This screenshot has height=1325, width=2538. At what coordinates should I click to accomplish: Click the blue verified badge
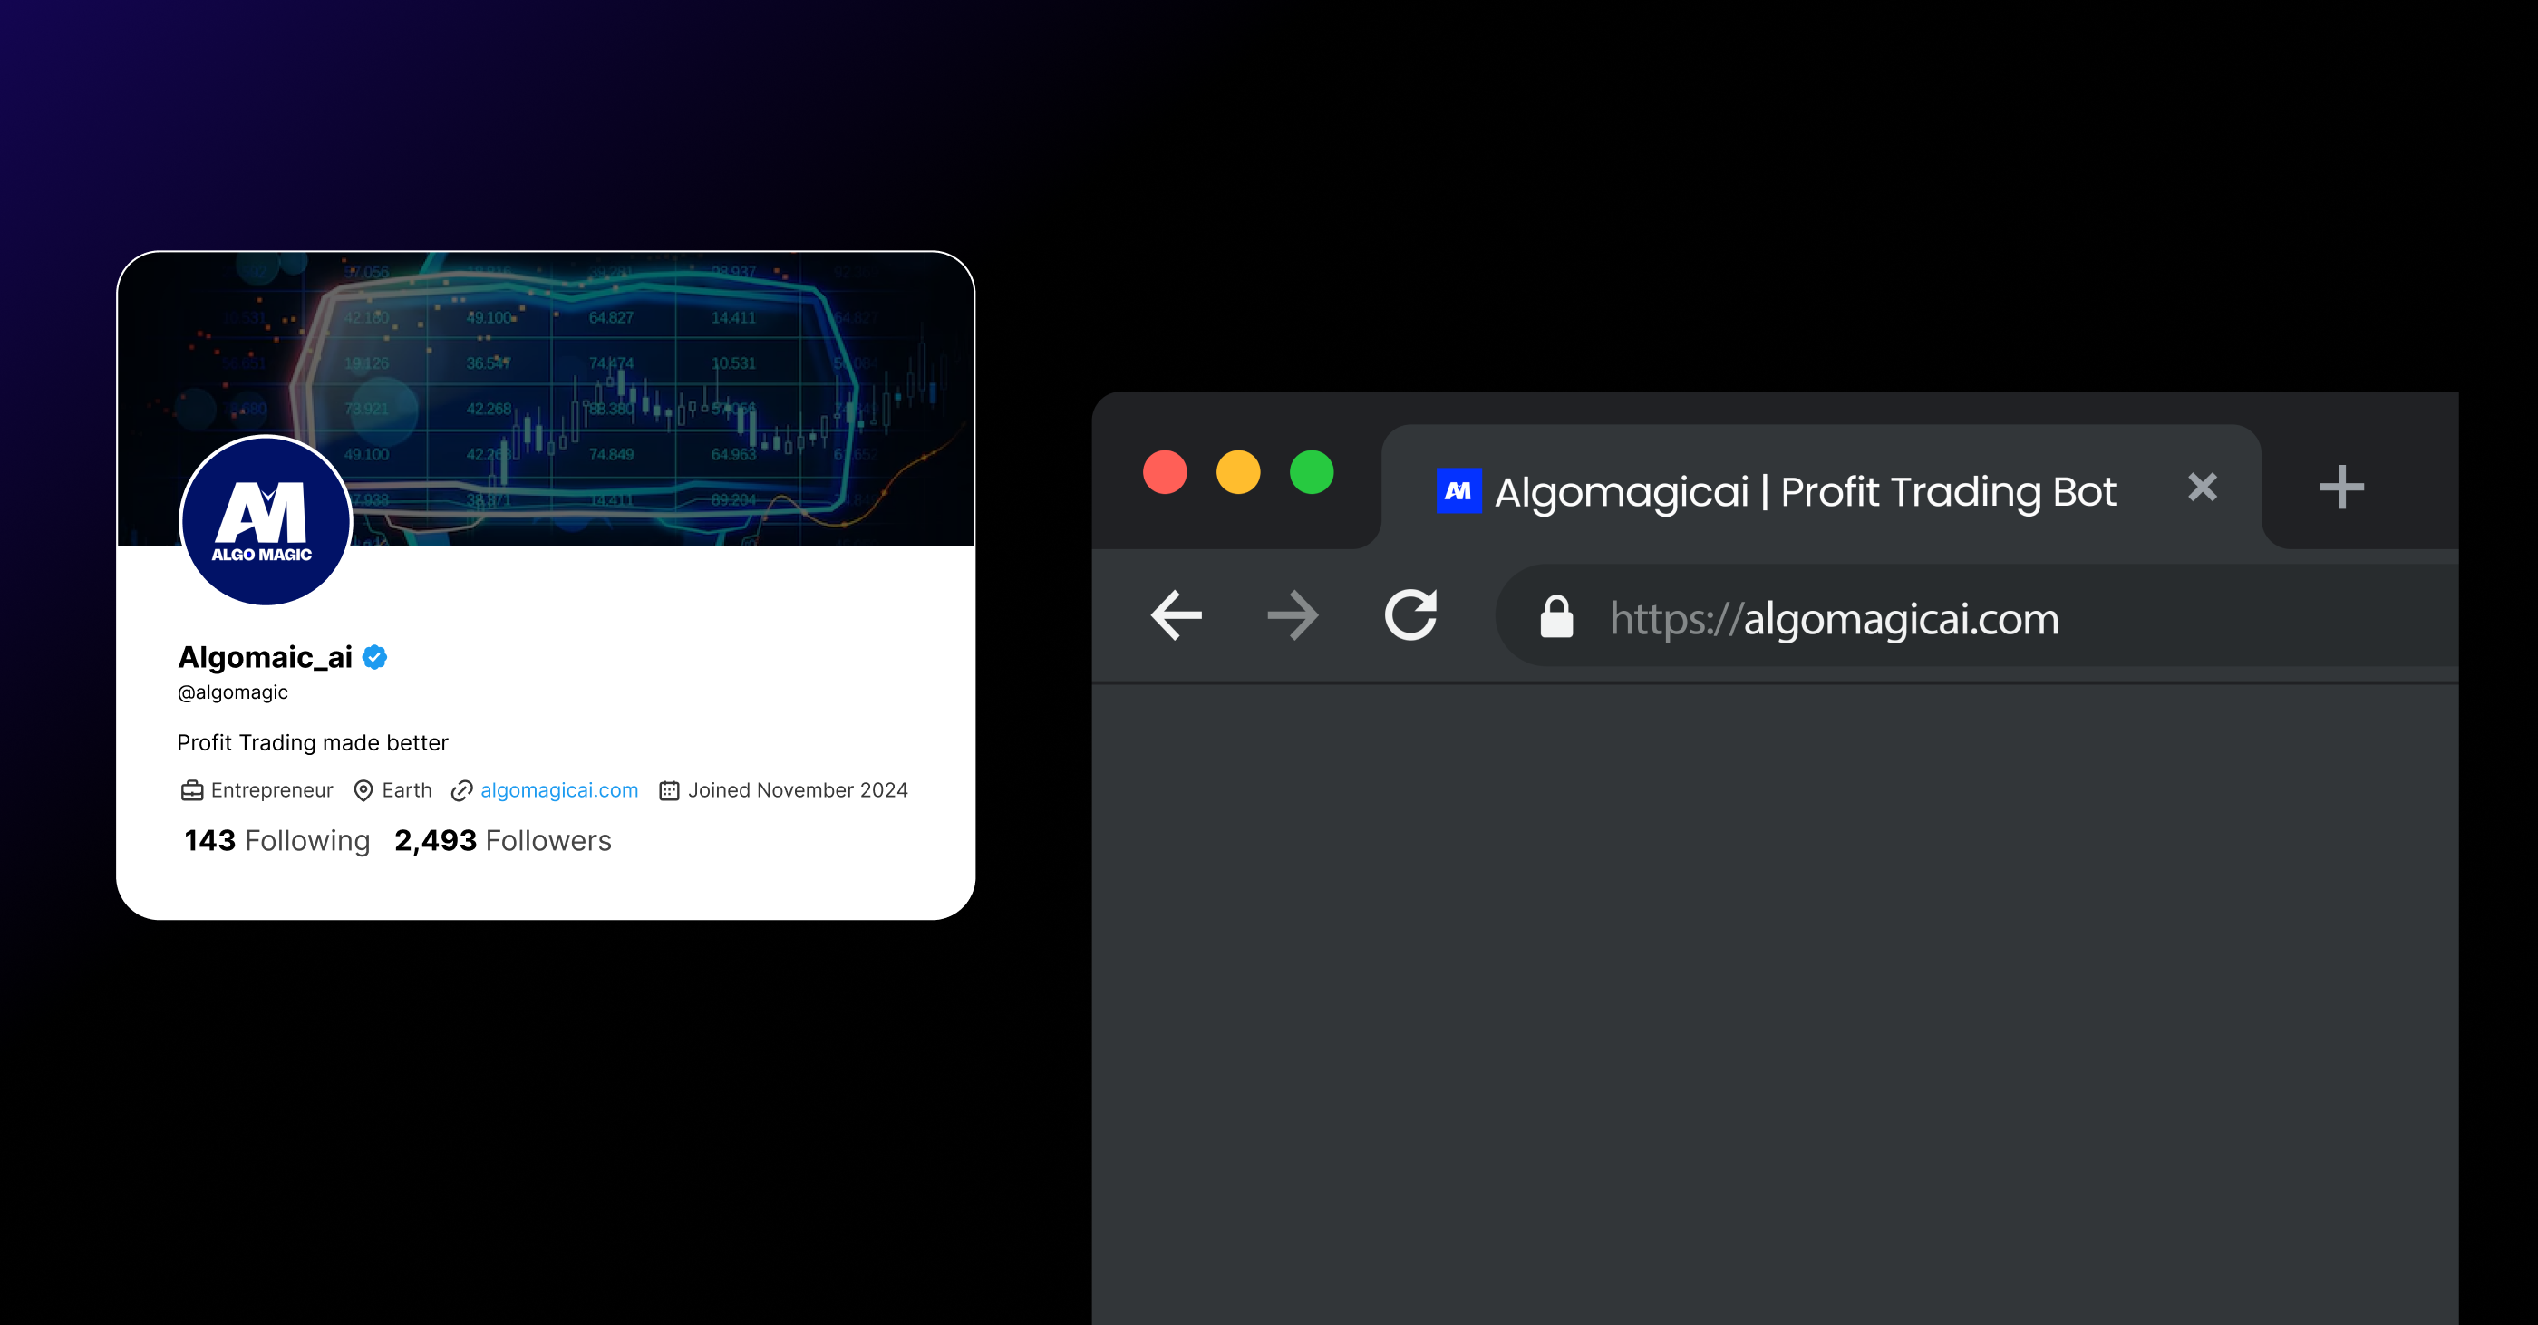pyautogui.click(x=374, y=657)
